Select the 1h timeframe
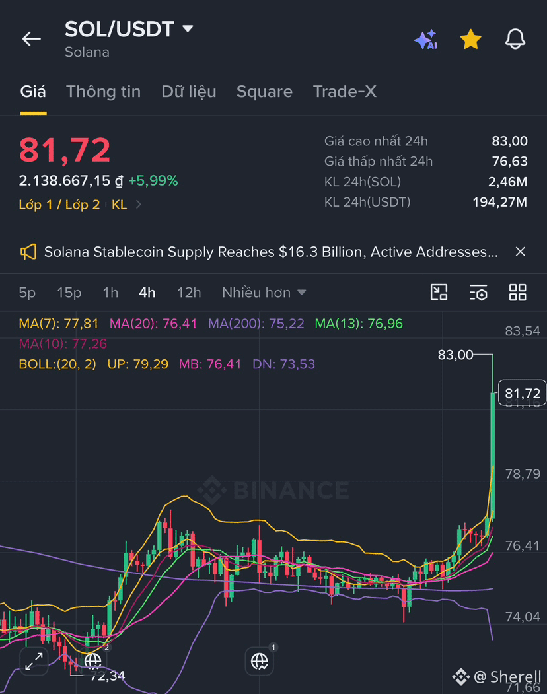 [110, 293]
